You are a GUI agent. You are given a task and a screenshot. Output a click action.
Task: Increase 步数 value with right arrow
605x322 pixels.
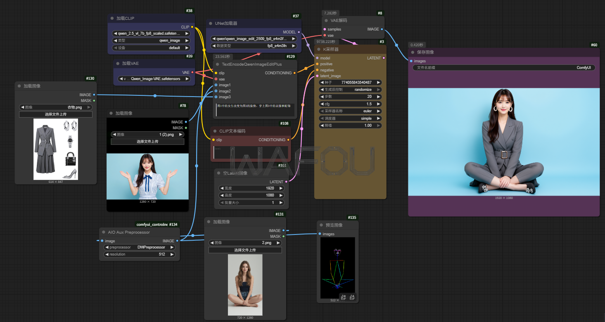point(379,97)
